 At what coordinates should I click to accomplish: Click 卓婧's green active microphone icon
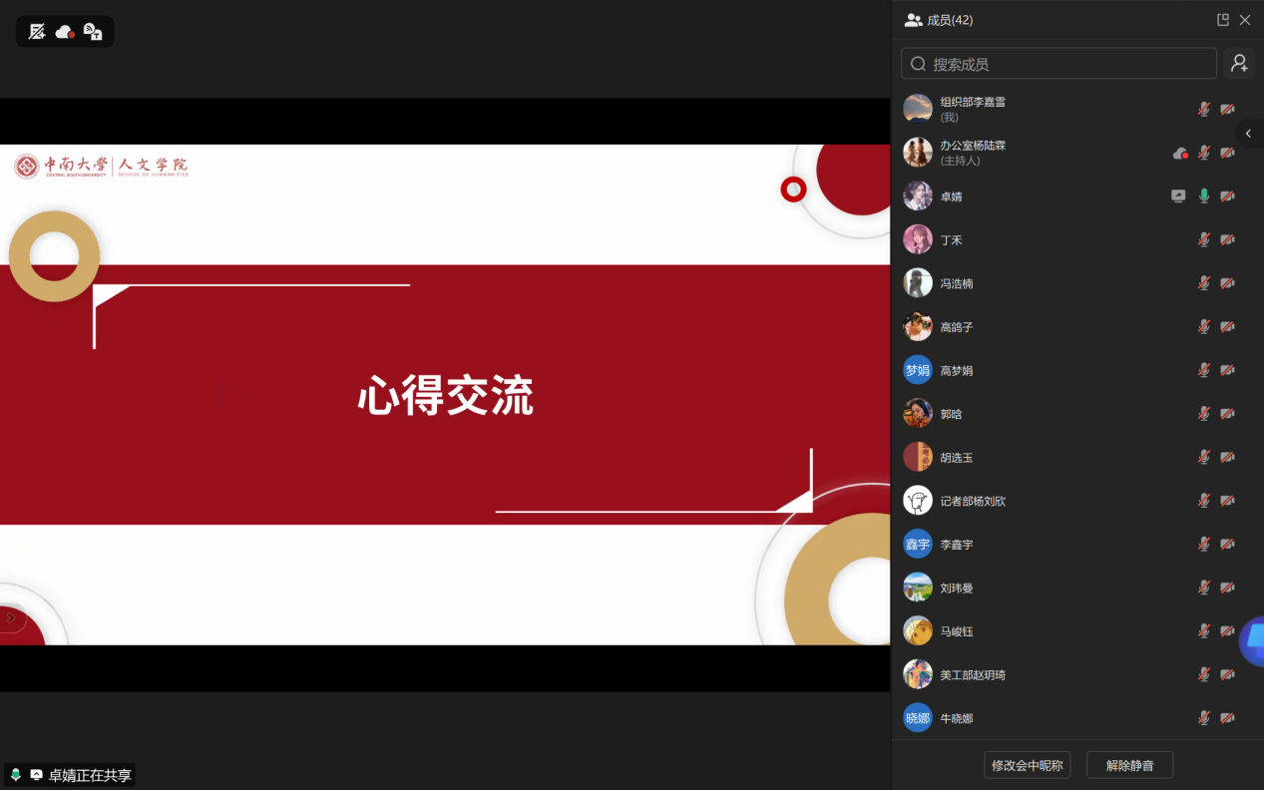(x=1204, y=197)
